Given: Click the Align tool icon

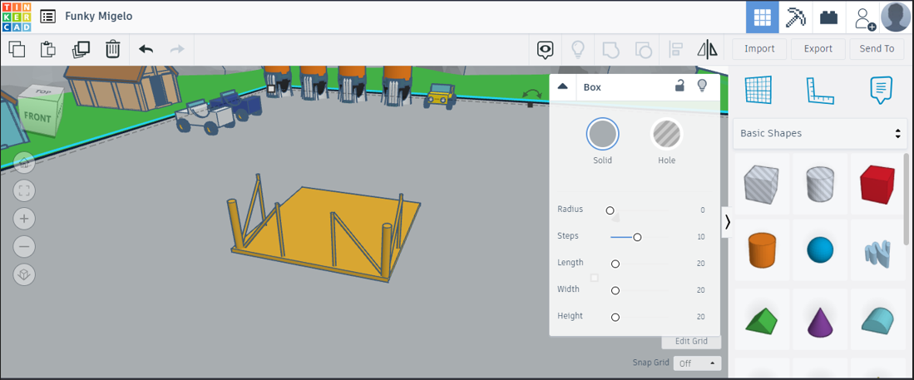Looking at the screenshot, I should click(x=676, y=50).
